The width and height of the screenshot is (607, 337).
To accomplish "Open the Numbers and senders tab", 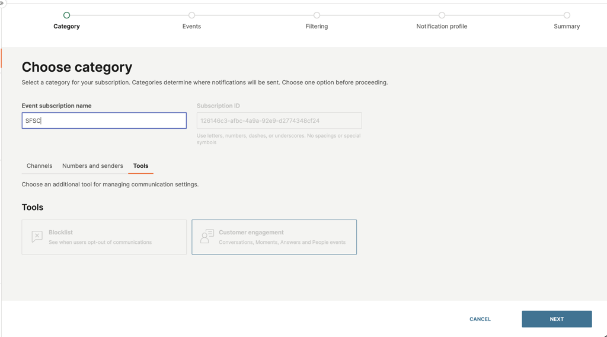I will click(92, 166).
